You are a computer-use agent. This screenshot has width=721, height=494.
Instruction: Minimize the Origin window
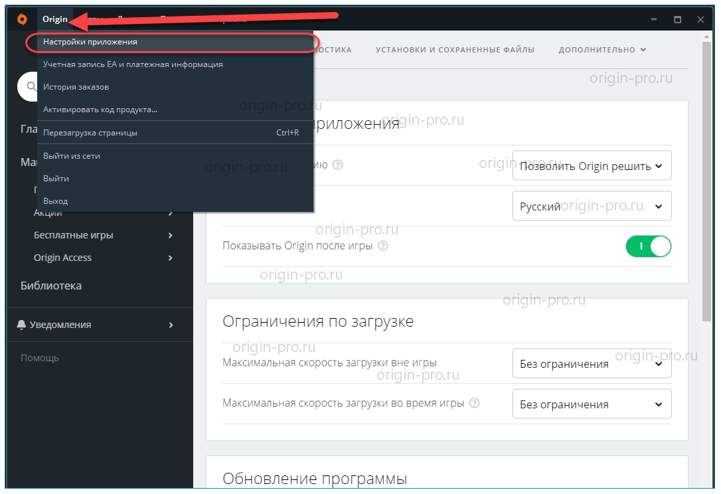(x=654, y=20)
